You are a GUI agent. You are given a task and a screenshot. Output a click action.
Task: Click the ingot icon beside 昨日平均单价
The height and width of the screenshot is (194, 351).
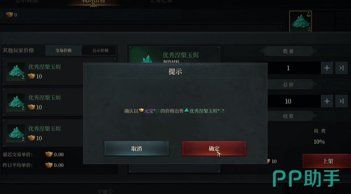point(49,165)
